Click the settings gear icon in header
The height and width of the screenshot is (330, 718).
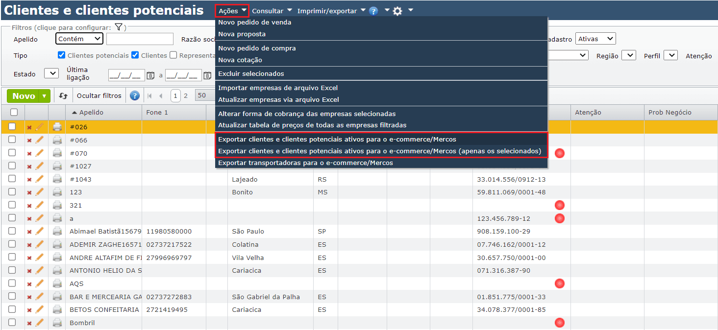pos(397,11)
